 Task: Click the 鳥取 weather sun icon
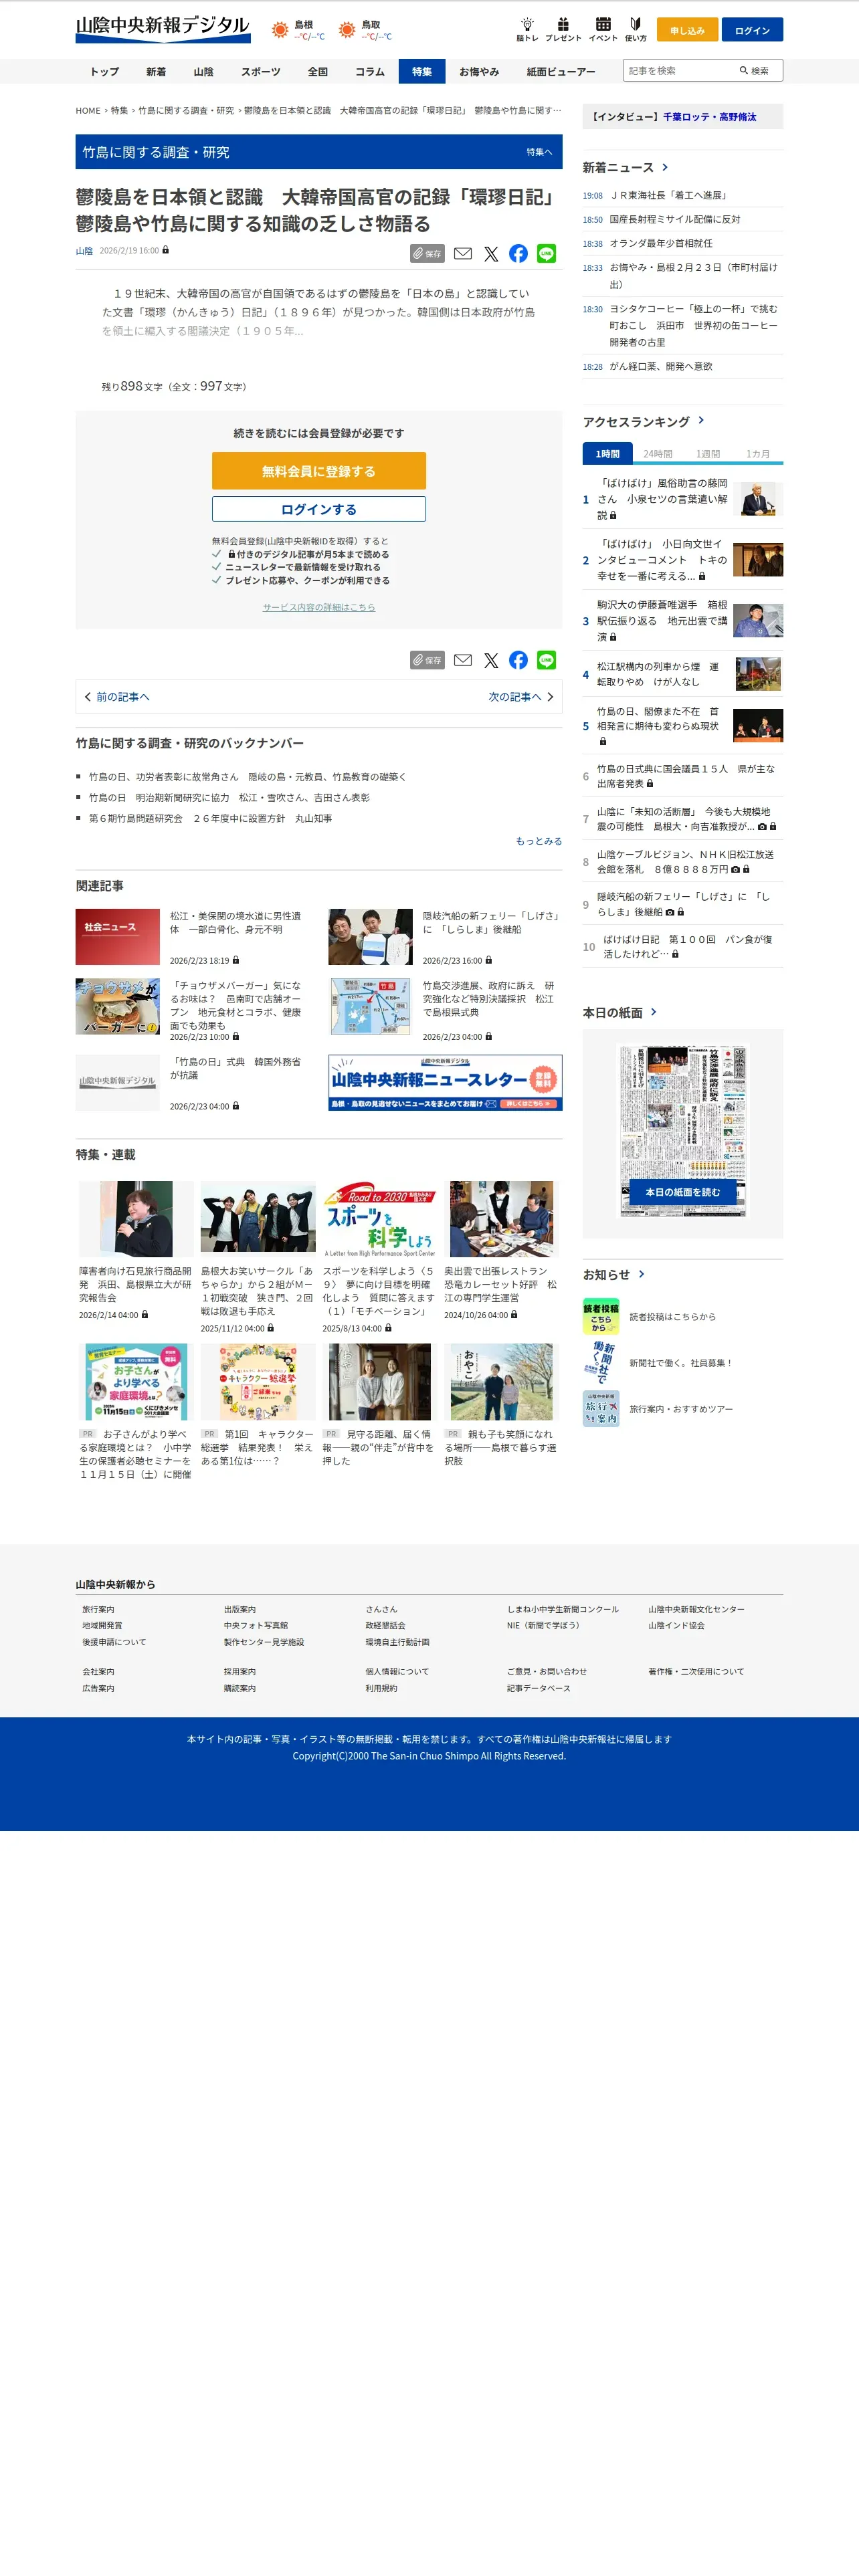click(347, 30)
